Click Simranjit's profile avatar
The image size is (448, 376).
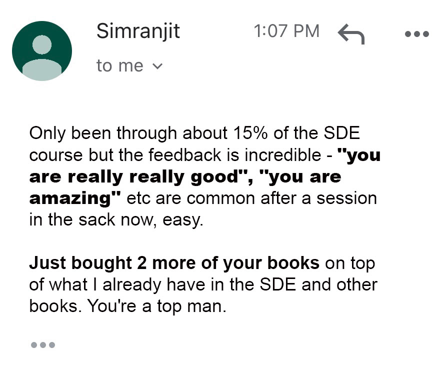41,51
